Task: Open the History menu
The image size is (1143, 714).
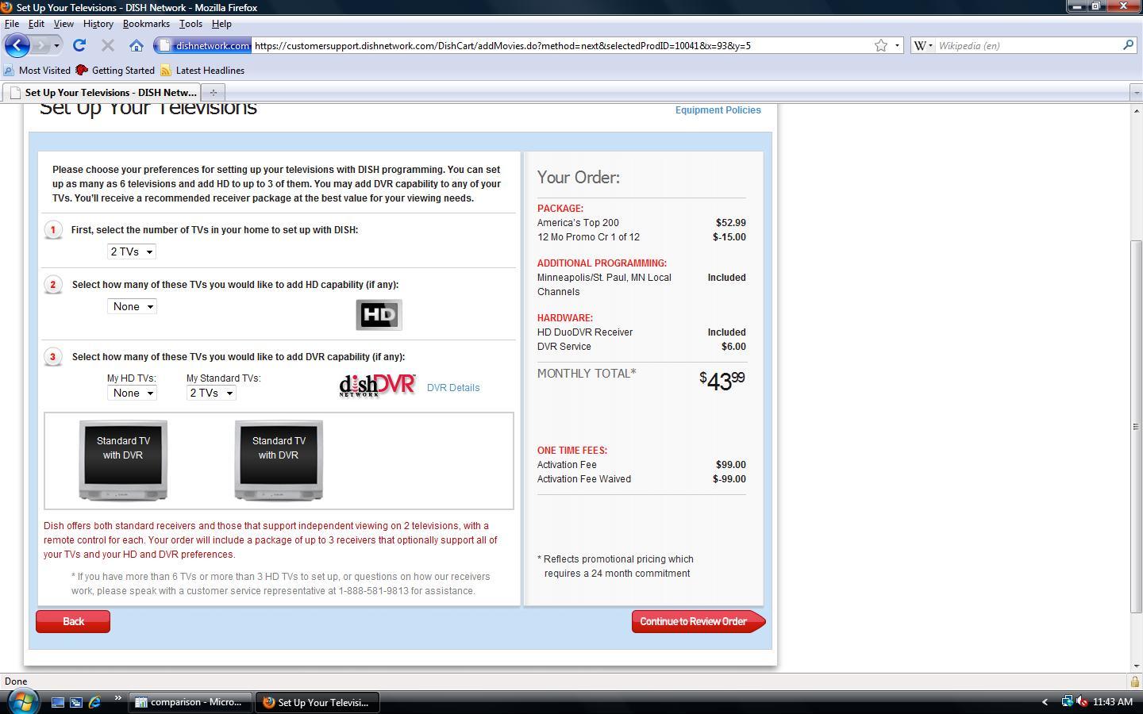Action: [98, 24]
